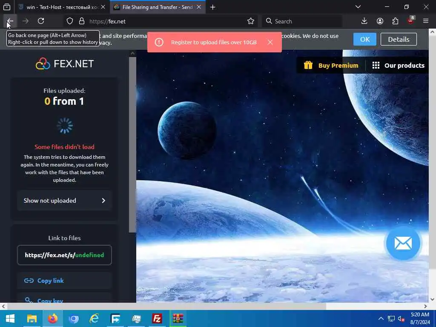Click Firefox icon in taskbar
This screenshot has width=436, height=327.
click(x=52, y=318)
